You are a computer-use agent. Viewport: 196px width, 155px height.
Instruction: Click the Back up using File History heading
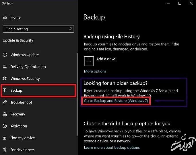tap(112, 37)
